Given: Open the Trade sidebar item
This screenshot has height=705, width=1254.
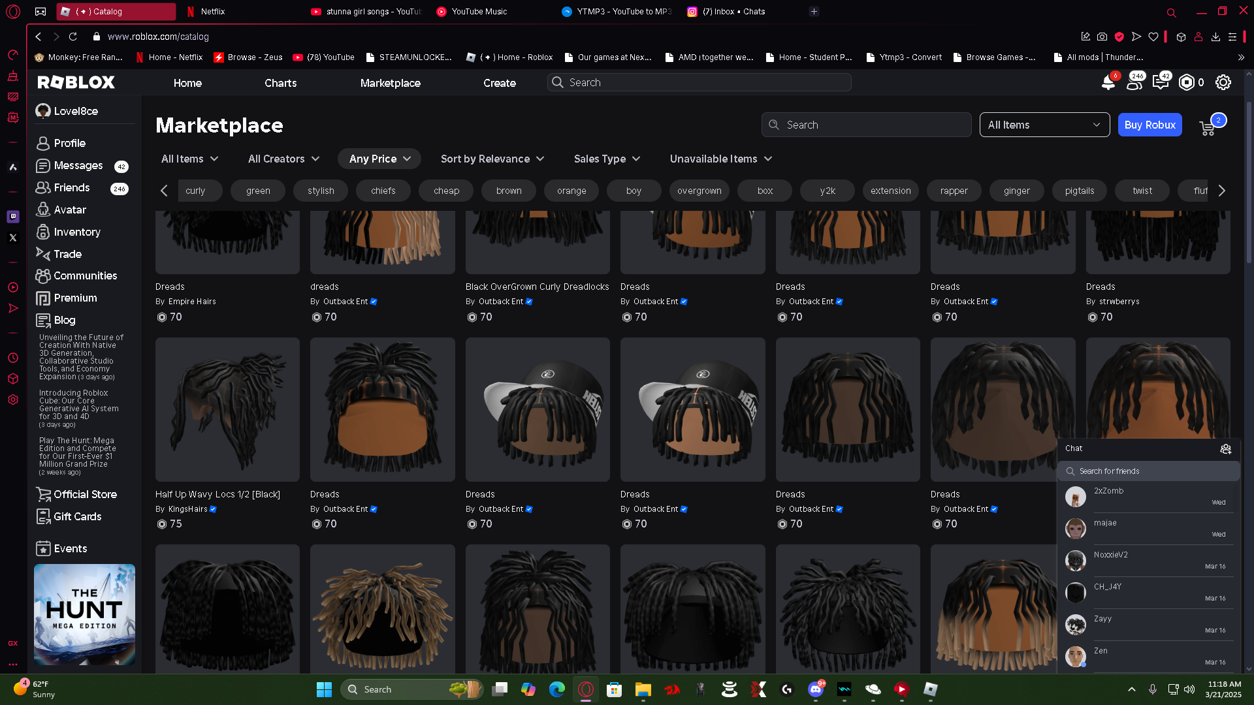Looking at the screenshot, I should point(67,254).
